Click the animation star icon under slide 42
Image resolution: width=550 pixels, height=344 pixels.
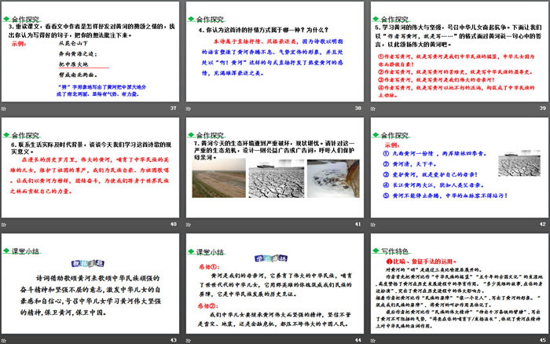tap(373, 225)
